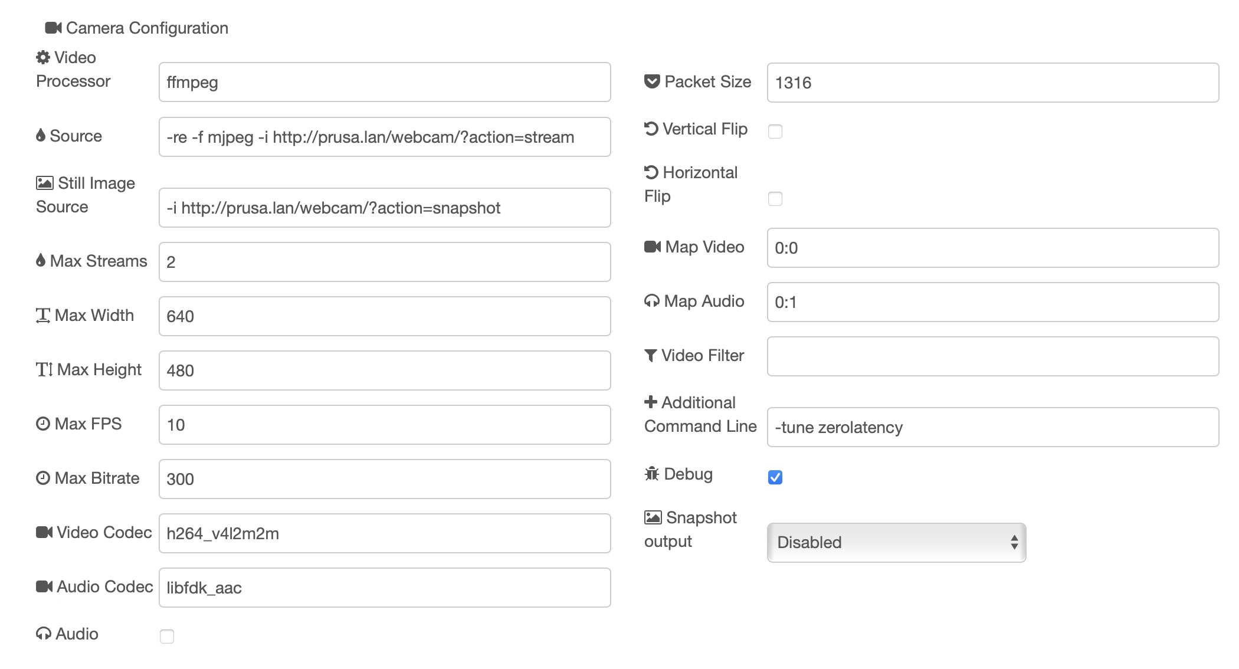Image resolution: width=1239 pixels, height=669 pixels.
Task: Click the Max Bitrate label
Action: 90,478
